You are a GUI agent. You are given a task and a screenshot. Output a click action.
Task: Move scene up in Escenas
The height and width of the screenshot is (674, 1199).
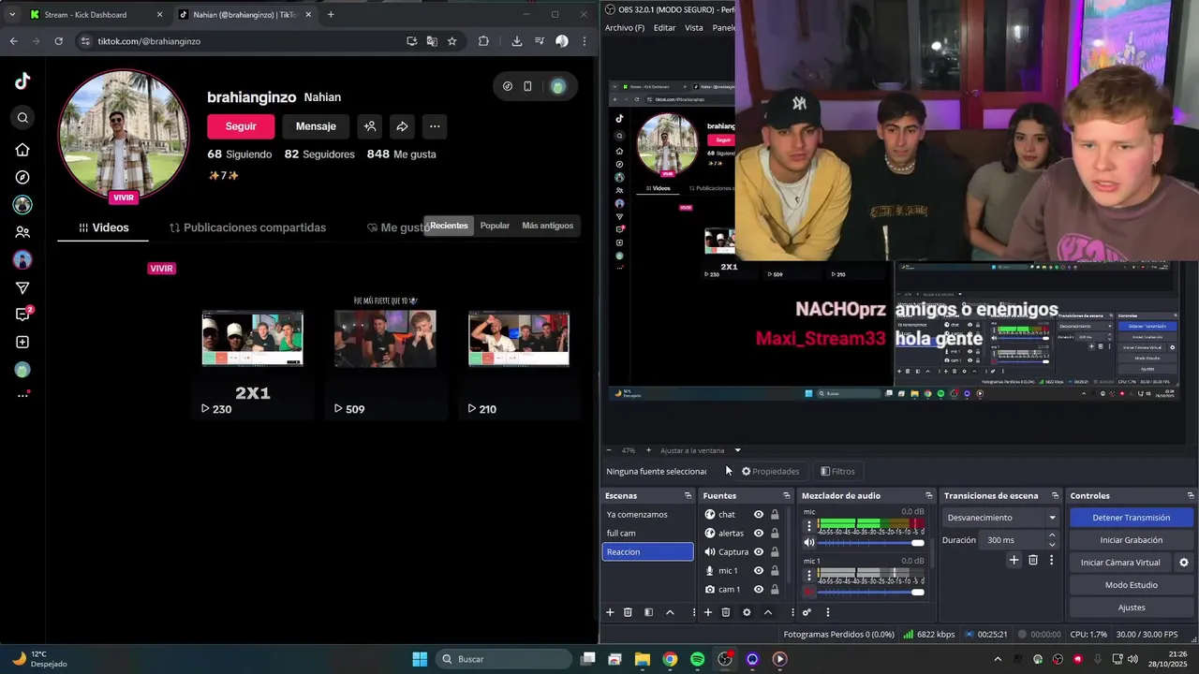tap(670, 612)
